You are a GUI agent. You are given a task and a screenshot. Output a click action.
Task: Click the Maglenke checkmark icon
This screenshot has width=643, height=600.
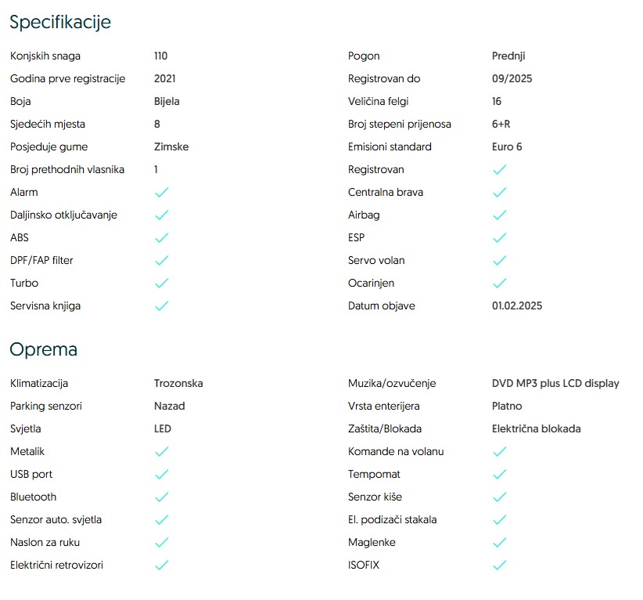(x=500, y=542)
